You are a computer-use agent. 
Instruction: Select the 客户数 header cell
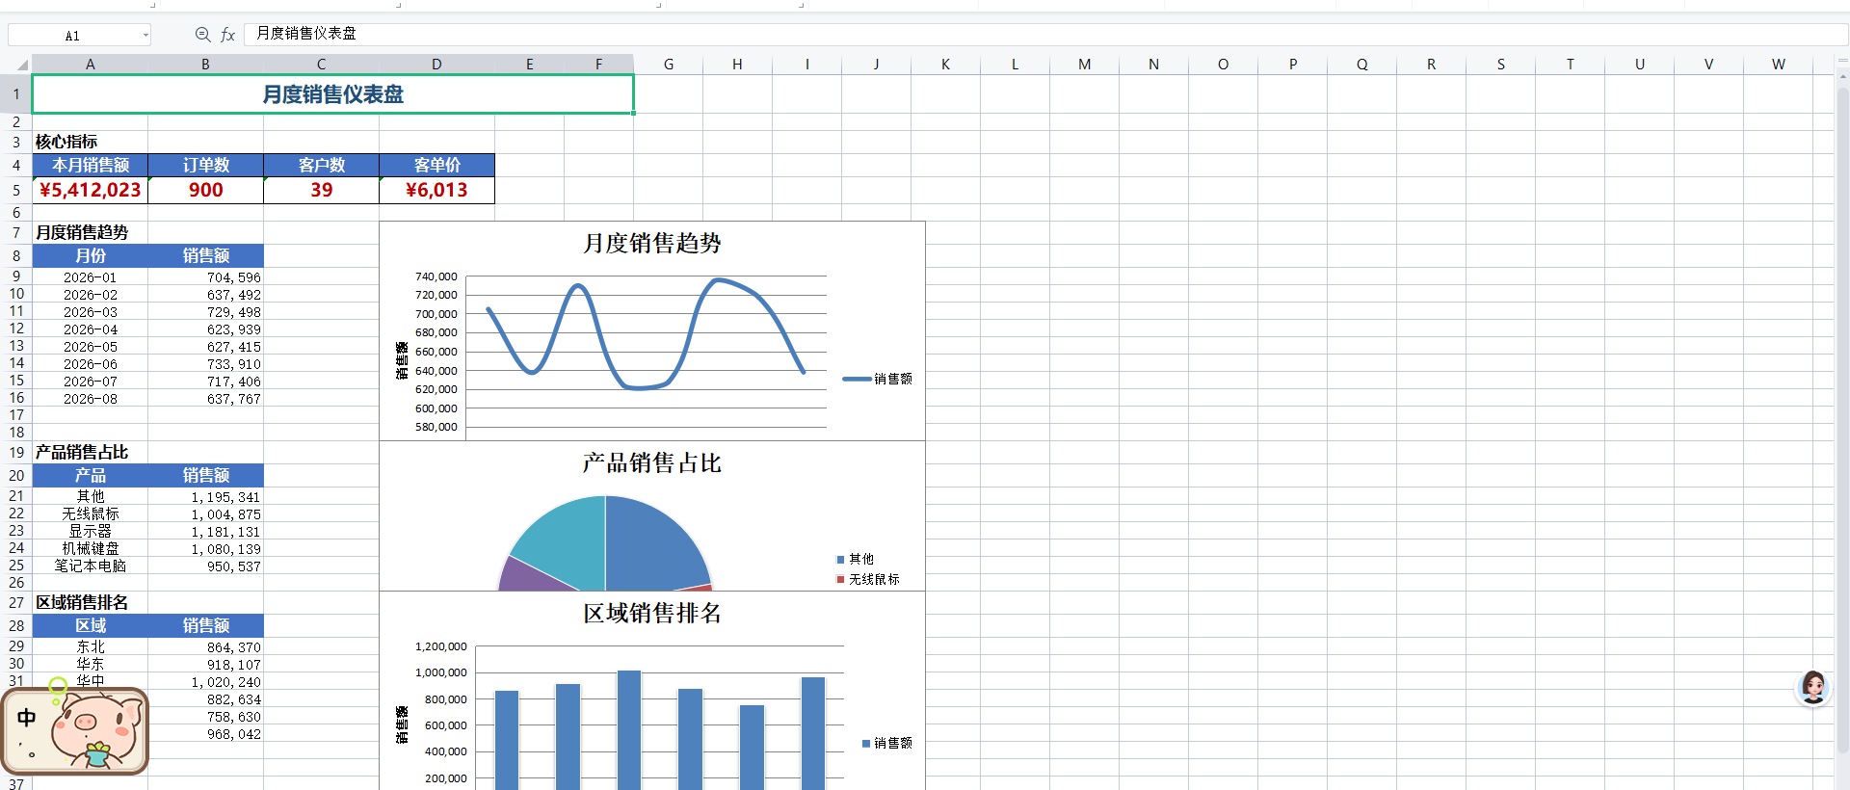tap(322, 166)
